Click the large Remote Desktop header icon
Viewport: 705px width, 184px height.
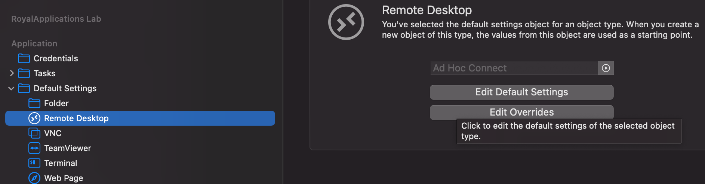click(346, 22)
